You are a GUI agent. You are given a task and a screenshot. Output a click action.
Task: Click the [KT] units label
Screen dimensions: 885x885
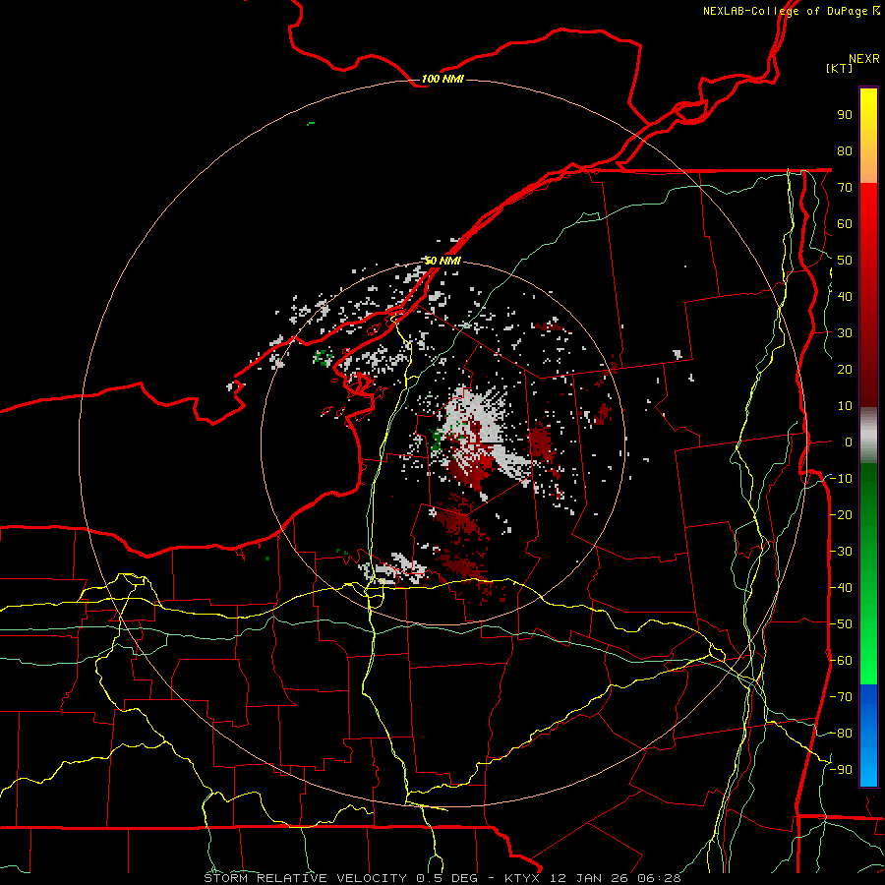click(840, 68)
